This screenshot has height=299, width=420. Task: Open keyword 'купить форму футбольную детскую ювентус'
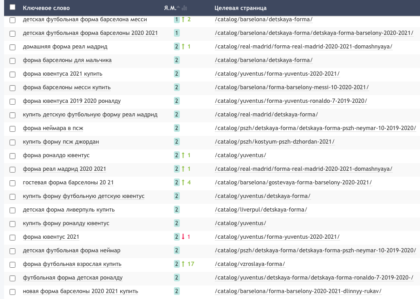click(x=84, y=196)
